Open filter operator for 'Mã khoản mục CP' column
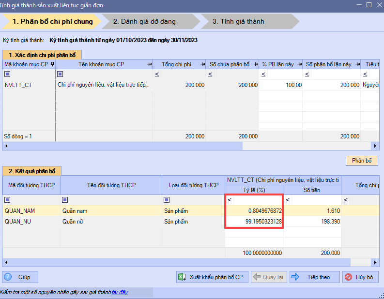Image resolution: width=384 pixels, height=299 pixels. [x=7, y=74]
